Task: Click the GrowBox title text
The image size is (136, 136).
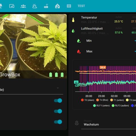Action: tap(10, 75)
